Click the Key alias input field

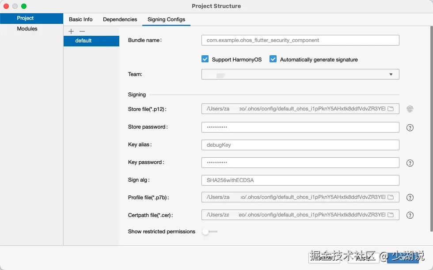(x=300, y=145)
